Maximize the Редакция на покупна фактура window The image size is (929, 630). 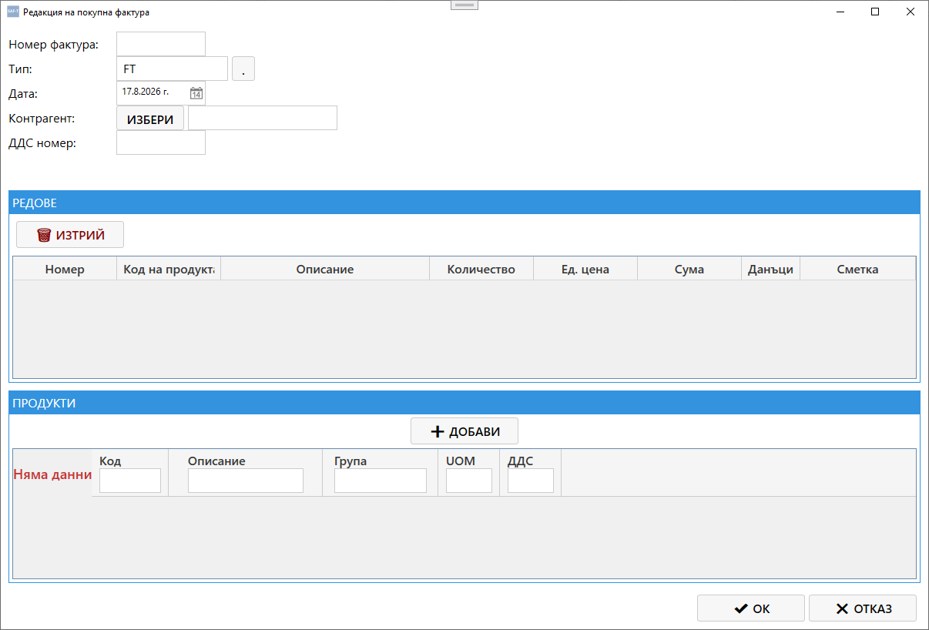875,12
